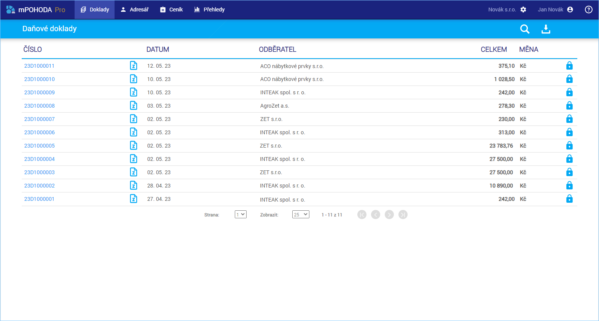Click lock icon on row 23D1000010
The image size is (599, 321).
point(569,79)
